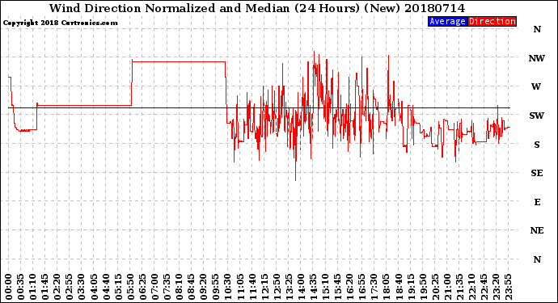558x303 pixels.
Task: Click the chart title text
Action: point(257,8)
